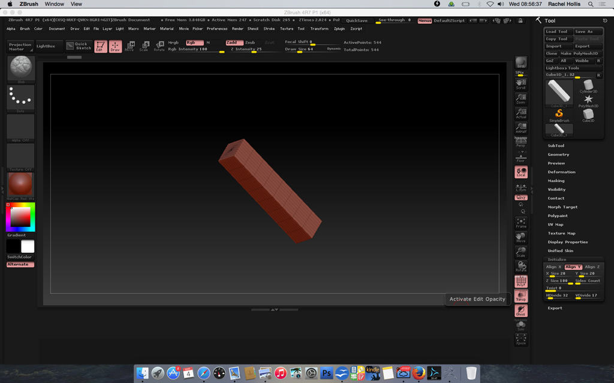Pick a color in the color picker square

(x=20, y=217)
